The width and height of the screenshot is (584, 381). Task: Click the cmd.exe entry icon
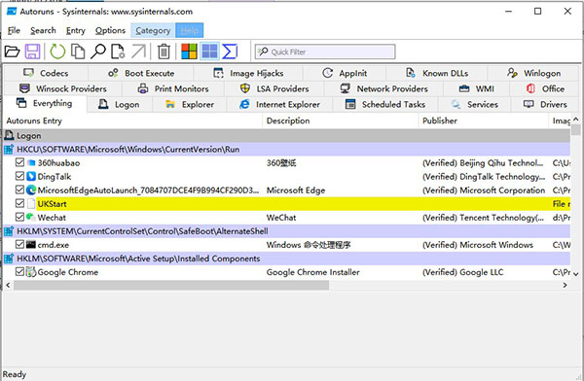click(31, 245)
